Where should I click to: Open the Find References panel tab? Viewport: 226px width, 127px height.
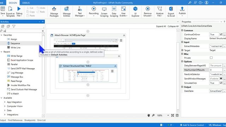(x=15, y=120)
